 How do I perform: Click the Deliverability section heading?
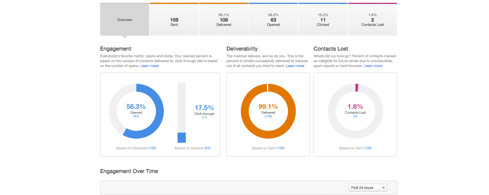click(x=242, y=49)
